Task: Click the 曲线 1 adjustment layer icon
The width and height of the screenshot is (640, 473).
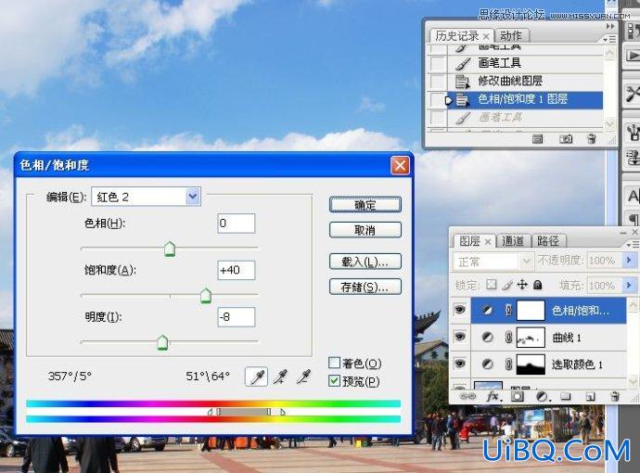Action: (487, 338)
